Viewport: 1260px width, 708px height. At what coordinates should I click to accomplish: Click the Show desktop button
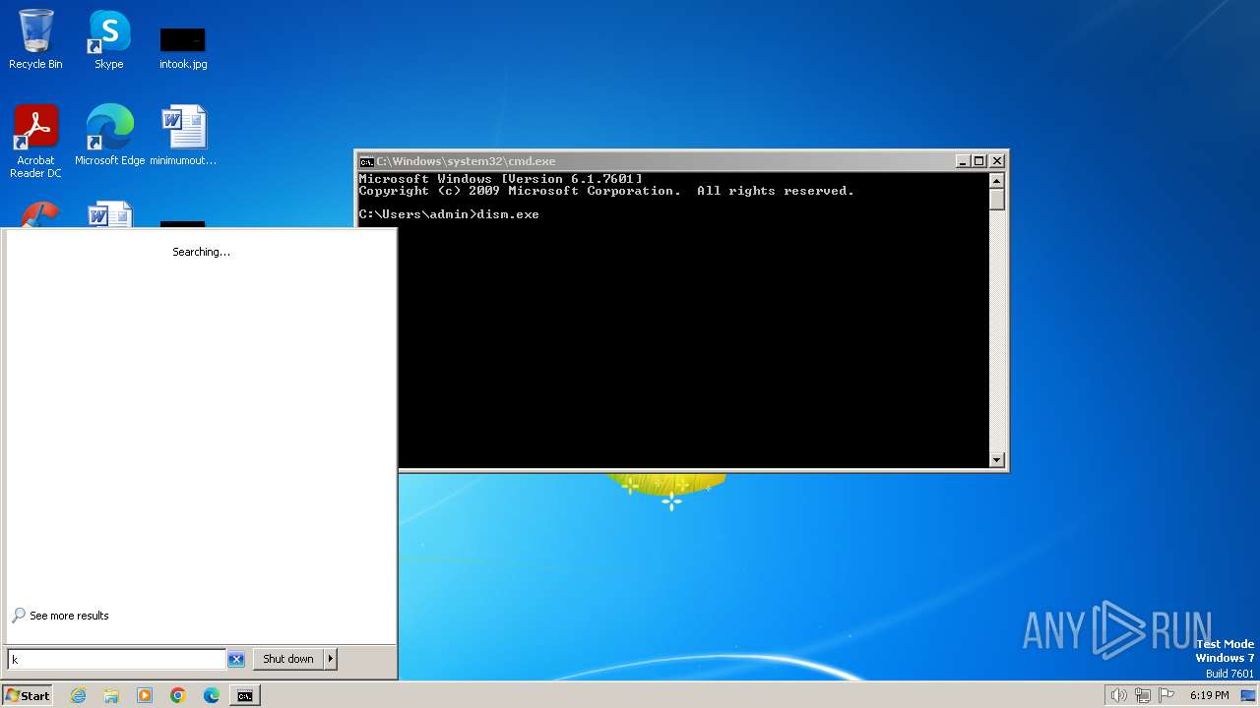click(1248, 695)
